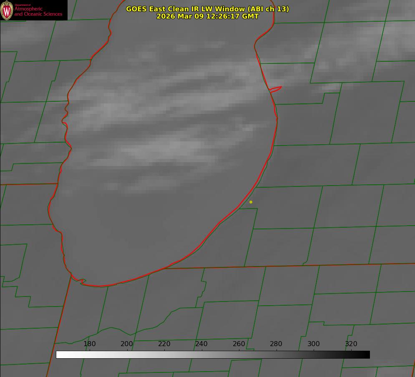The image size is (415, 377).
Task: Click the 240 value on the colorbar scale
Action: coord(201,344)
